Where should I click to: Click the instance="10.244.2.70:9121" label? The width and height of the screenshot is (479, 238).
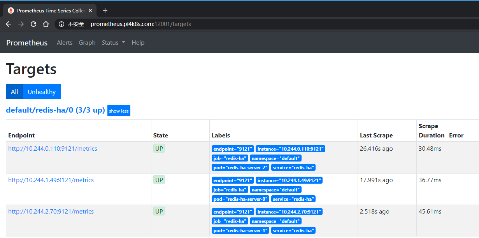pyautogui.click(x=289, y=212)
